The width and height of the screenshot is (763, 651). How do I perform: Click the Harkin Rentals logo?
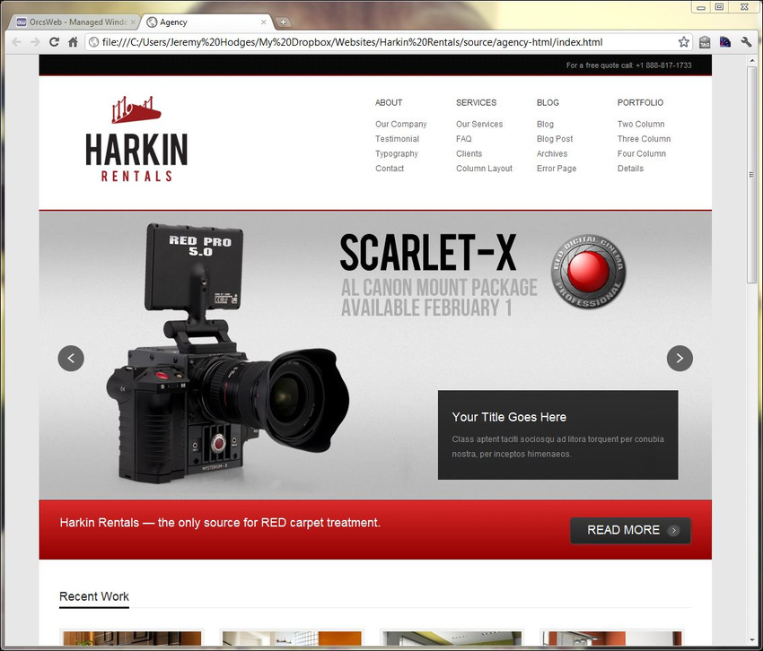tap(136, 139)
